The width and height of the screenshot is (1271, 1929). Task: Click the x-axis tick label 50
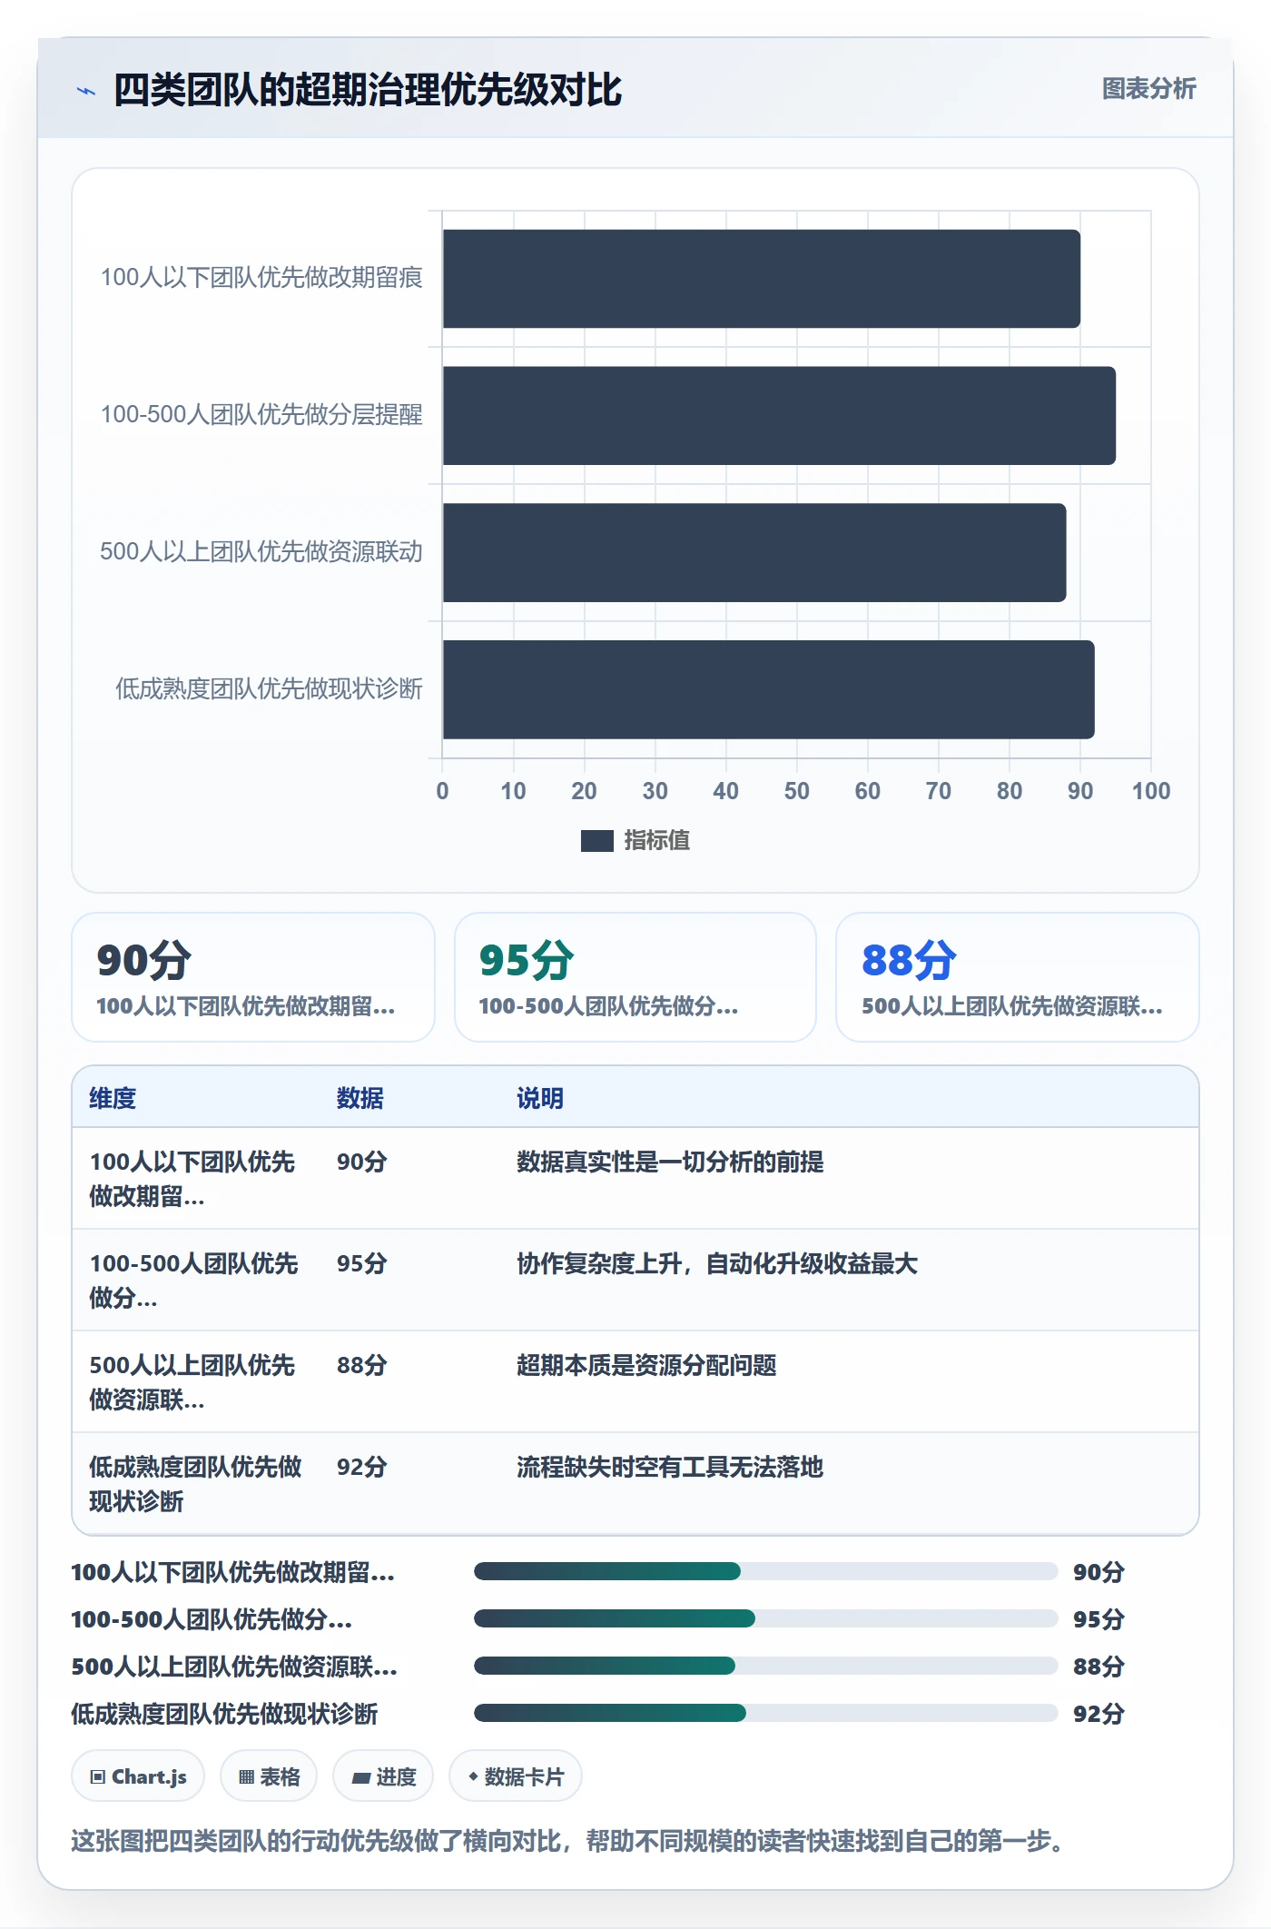797,791
